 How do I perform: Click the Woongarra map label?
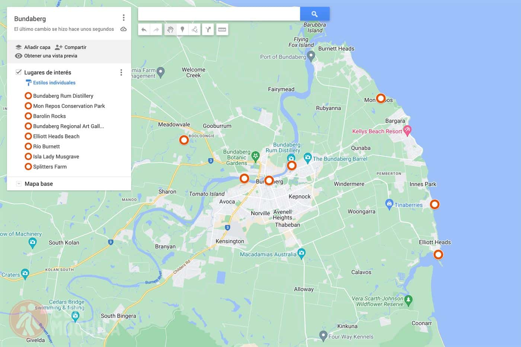361,211
